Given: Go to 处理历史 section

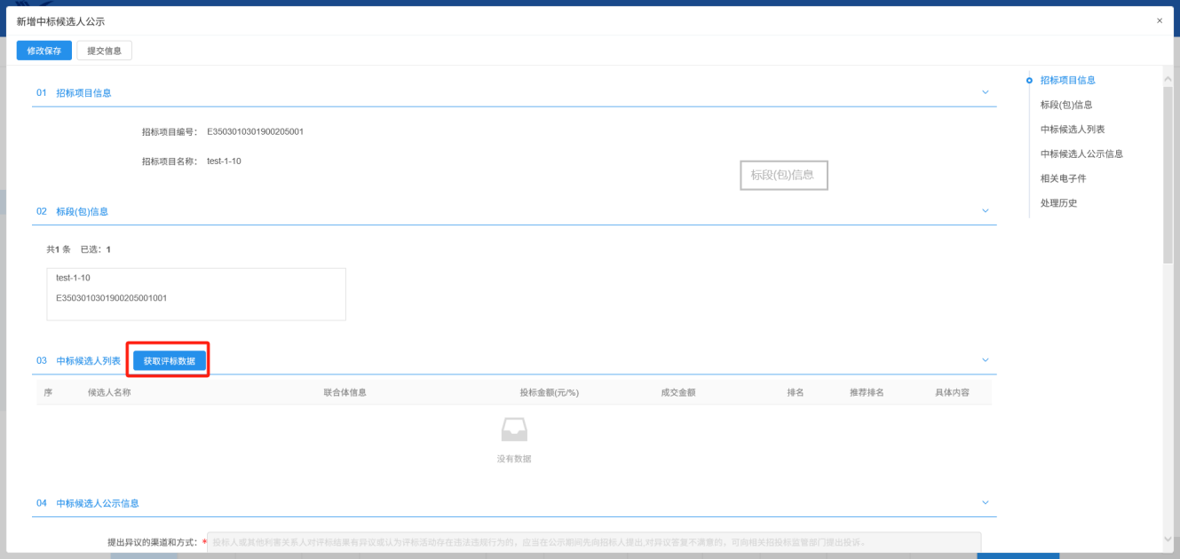Looking at the screenshot, I should [1058, 203].
